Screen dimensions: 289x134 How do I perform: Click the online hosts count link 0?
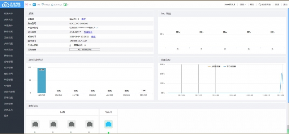pos(70,45)
